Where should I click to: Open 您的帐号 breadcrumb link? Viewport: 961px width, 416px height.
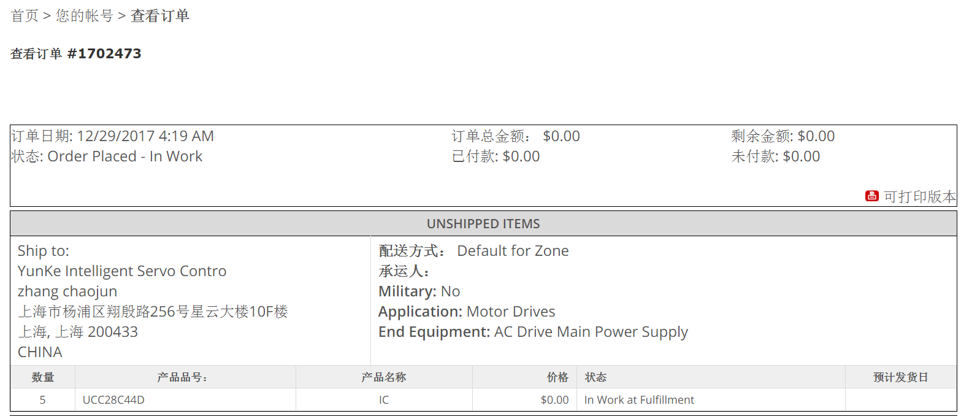[x=85, y=16]
